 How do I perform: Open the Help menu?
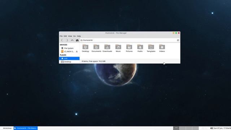79,36
